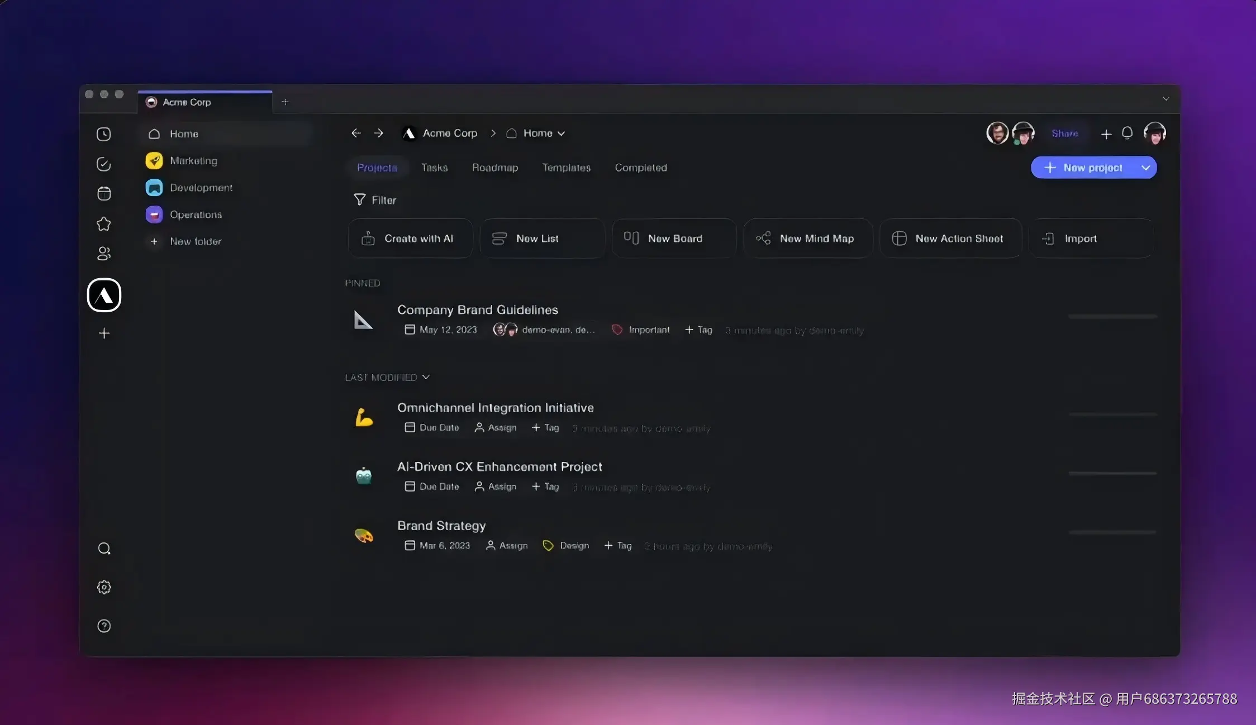Open the checkmark tasks icon in sidebar

(x=103, y=164)
